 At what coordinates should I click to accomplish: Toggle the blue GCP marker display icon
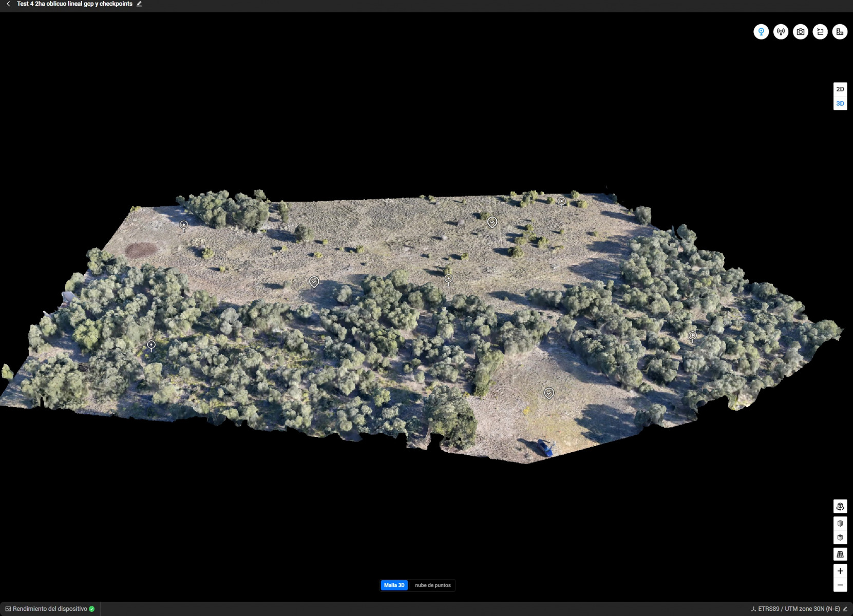click(x=761, y=32)
